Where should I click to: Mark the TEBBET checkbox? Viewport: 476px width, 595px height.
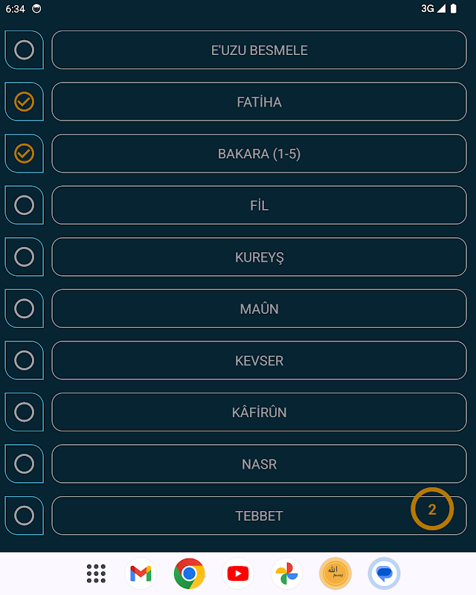25,515
